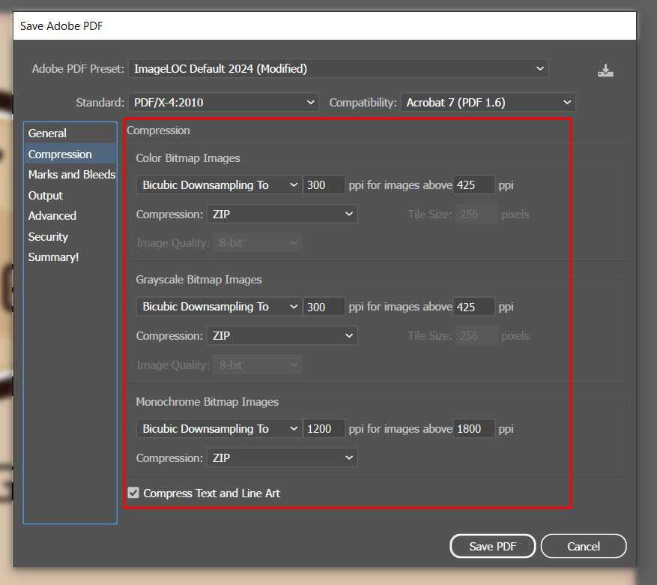Image resolution: width=657 pixels, height=585 pixels.
Task: Open the Standard PDF/X-4:2010 dropdown
Action: point(224,102)
